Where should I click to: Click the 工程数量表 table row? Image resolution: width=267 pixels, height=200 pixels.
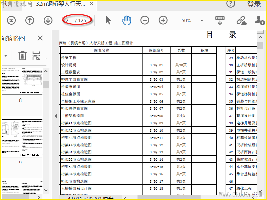[139, 72]
